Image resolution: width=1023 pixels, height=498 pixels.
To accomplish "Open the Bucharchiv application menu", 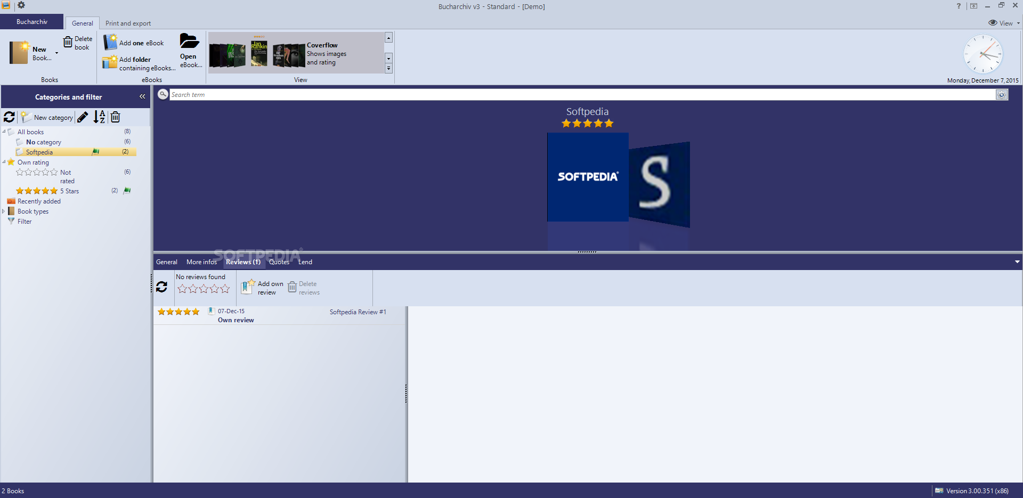I will point(32,22).
